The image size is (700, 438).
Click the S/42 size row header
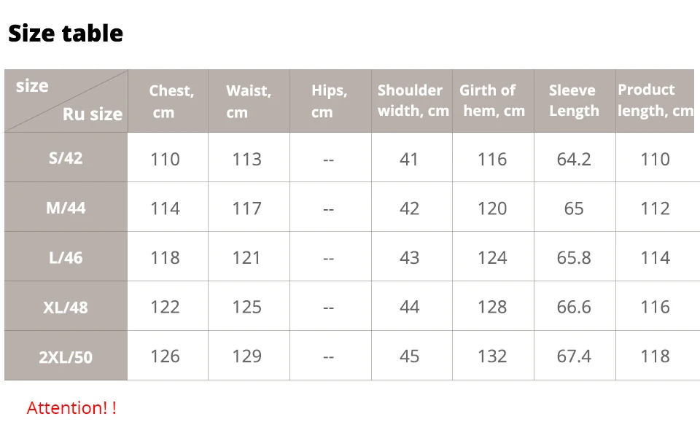pyautogui.click(x=66, y=157)
